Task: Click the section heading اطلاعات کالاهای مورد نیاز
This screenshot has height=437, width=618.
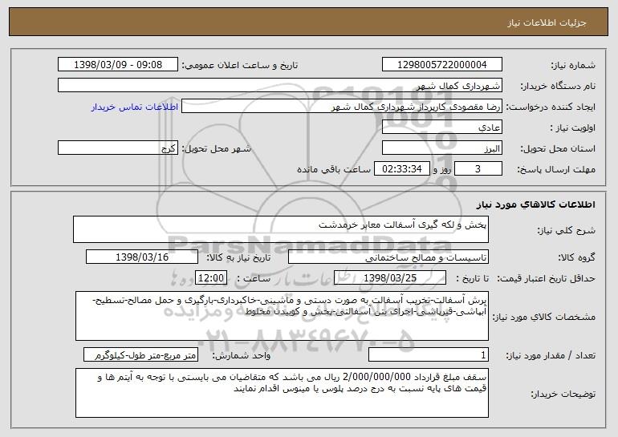Action: pyautogui.click(x=535, y=204)
